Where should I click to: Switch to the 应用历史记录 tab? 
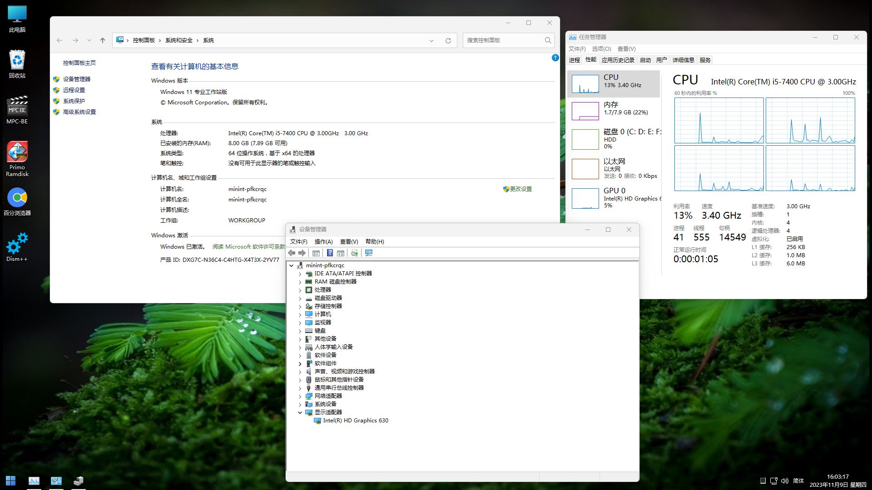[x=618, y=60]
